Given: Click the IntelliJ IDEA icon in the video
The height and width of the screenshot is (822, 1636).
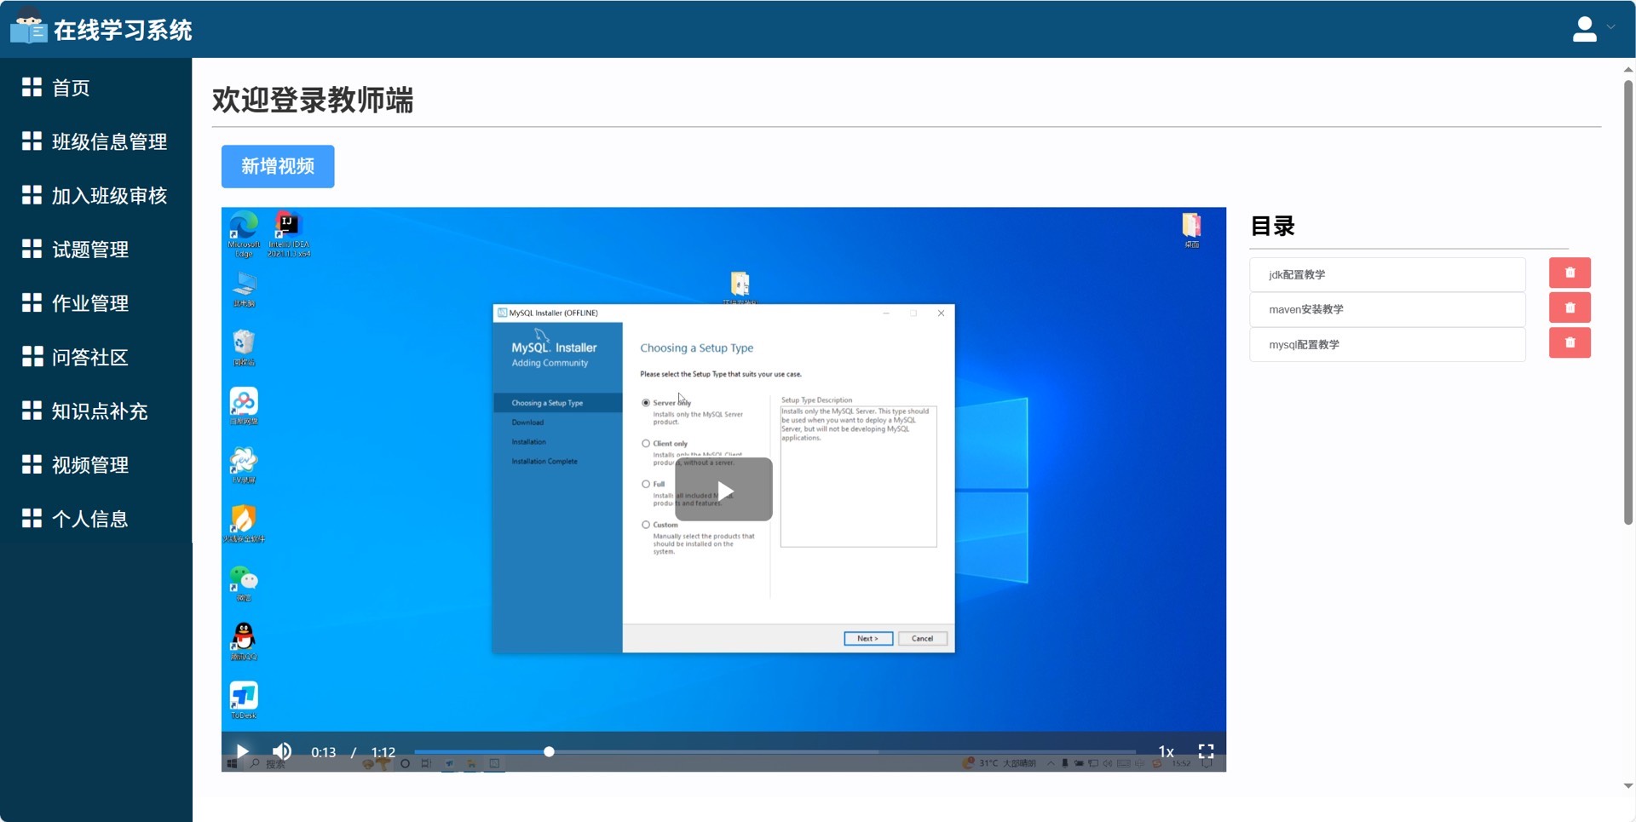Looking at the screenshot, I should (x=288, y=233).
